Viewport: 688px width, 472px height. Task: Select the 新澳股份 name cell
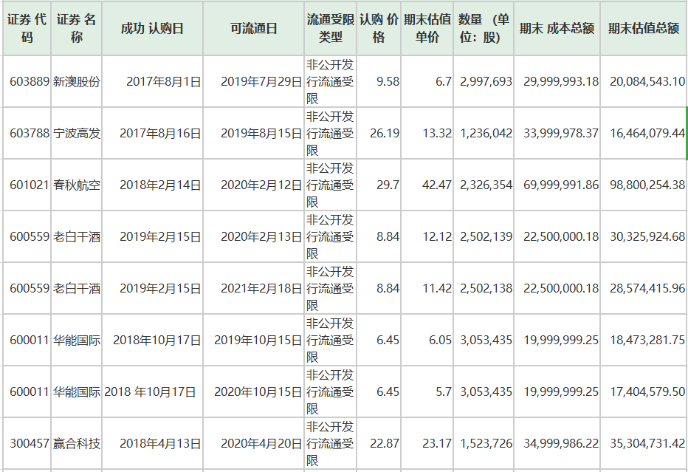(x=77, y=82)
